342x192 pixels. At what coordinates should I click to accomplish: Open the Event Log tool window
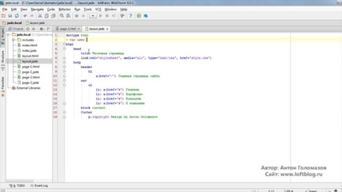coord(39,186)
